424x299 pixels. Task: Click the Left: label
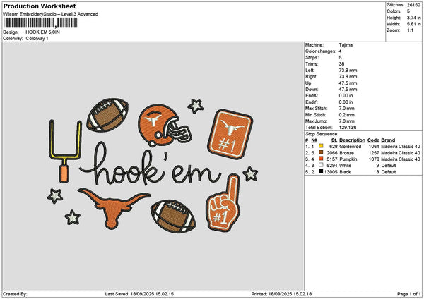tap(310, 70)
